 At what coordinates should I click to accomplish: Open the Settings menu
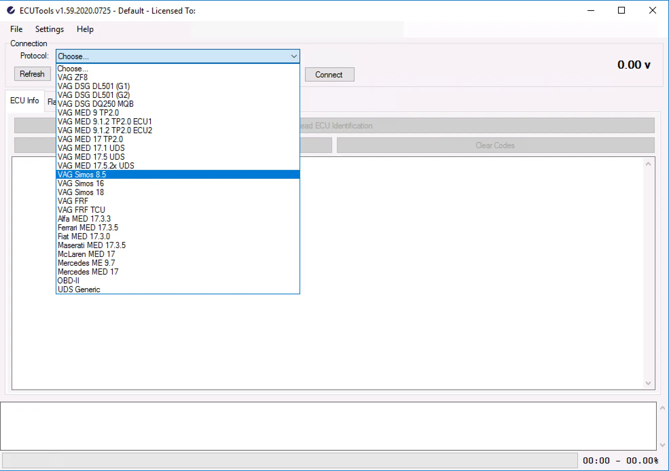tap(49, 29)
